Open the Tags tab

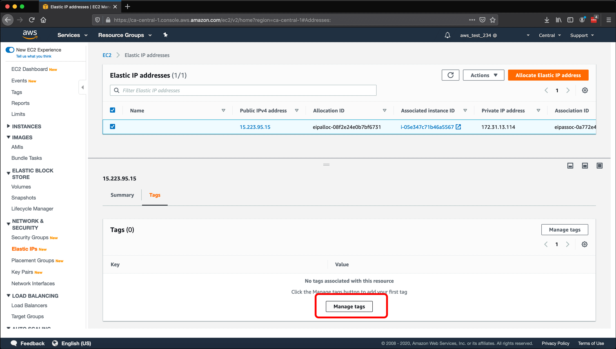click(154, 195)
